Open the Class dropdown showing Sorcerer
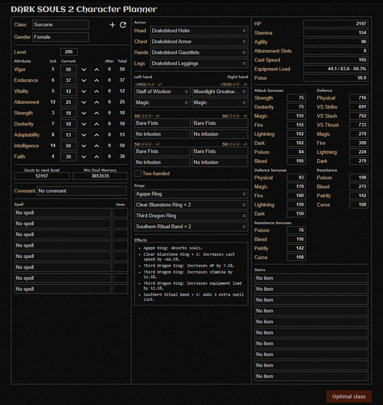The width and height of the screenshot is (383, 405). (61, 25)
